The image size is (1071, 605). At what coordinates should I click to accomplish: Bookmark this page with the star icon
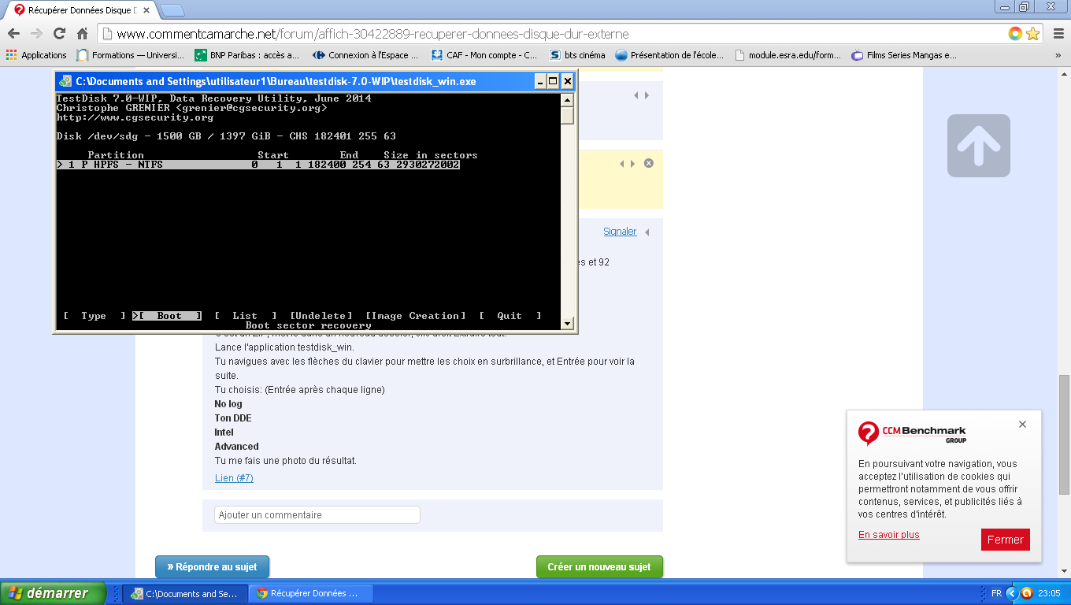click(x=1032, y=34)
